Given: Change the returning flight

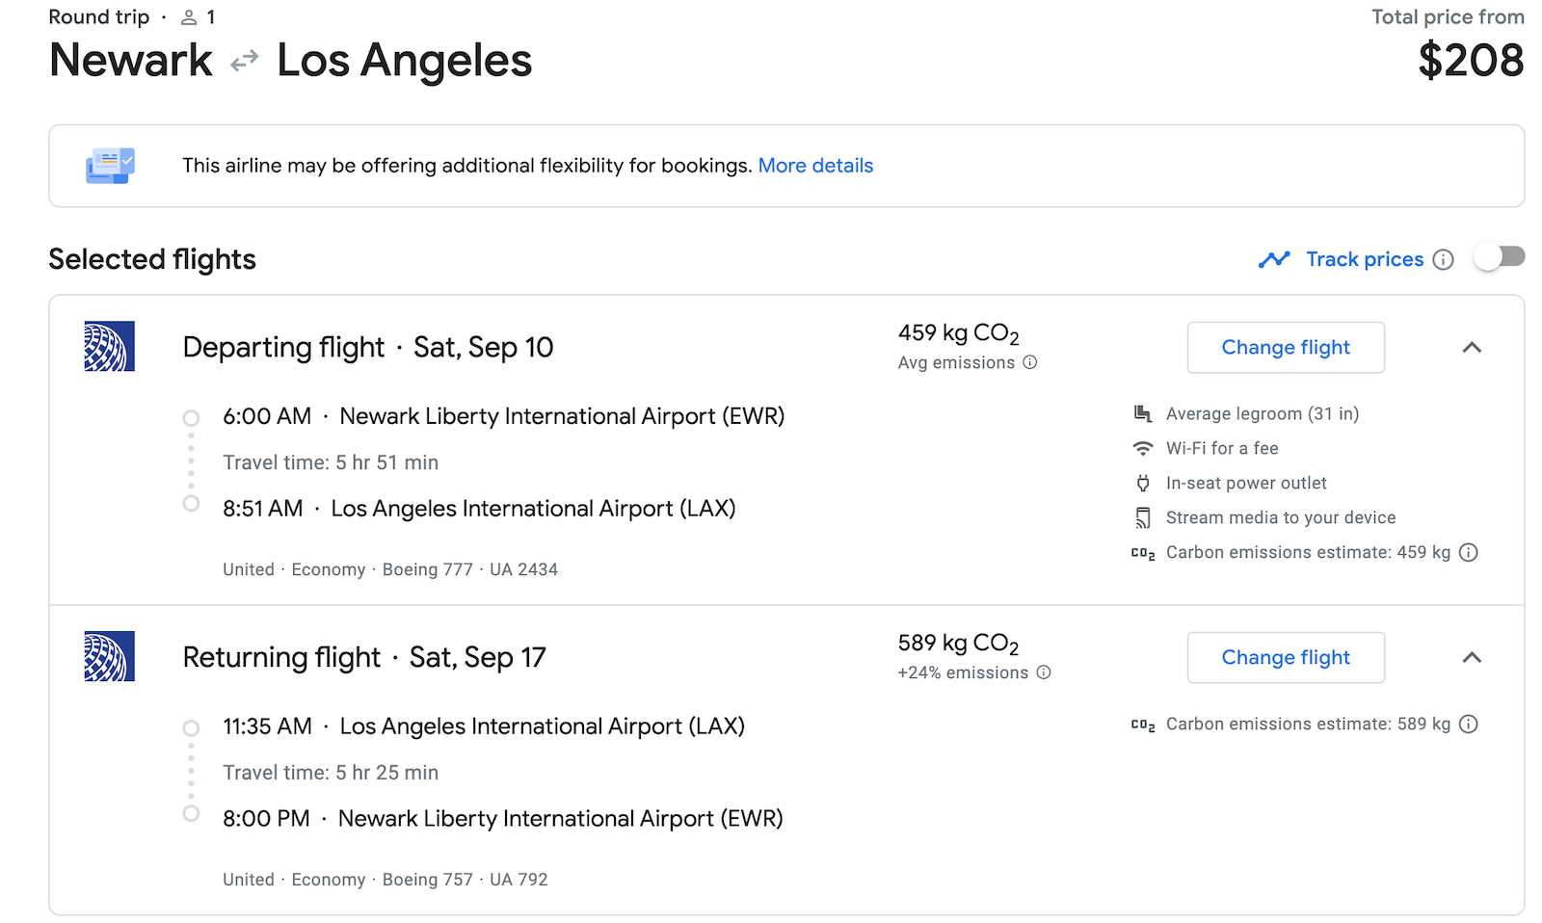Looking at the screenshot, I should tap(1286, 657).
